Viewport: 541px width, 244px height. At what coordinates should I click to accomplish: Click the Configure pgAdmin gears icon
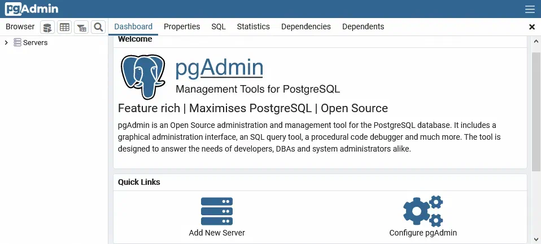pyautogui.click(x=423, y=211)
